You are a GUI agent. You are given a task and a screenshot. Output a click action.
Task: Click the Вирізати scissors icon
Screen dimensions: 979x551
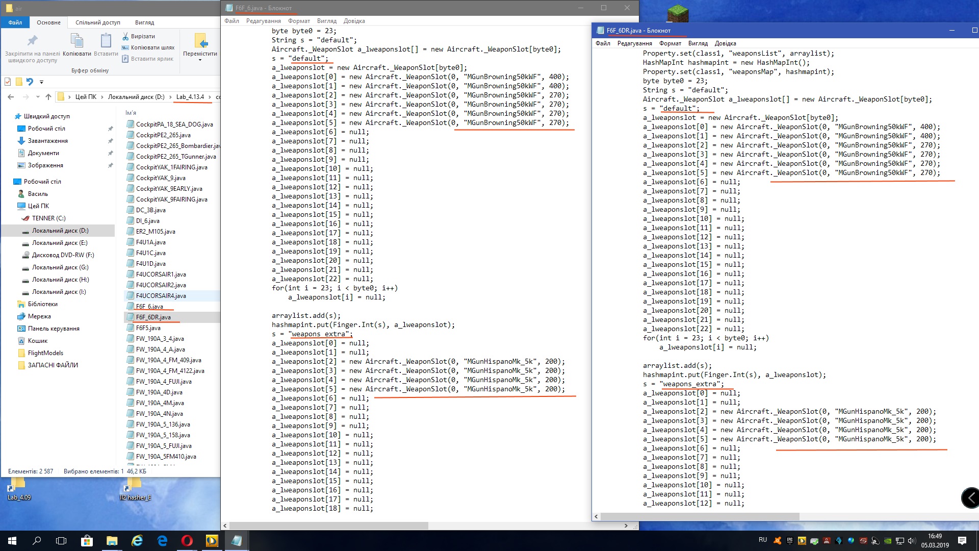tap(125, 36)
